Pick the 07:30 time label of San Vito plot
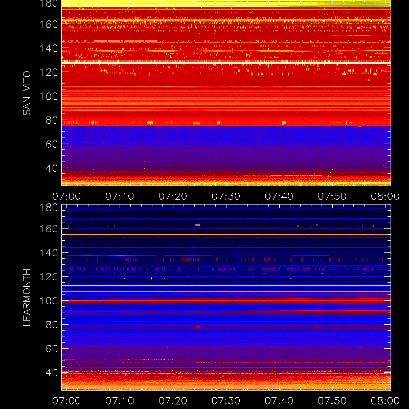The width and height of the screenshot is (409, 409). (x=226, y=196)
